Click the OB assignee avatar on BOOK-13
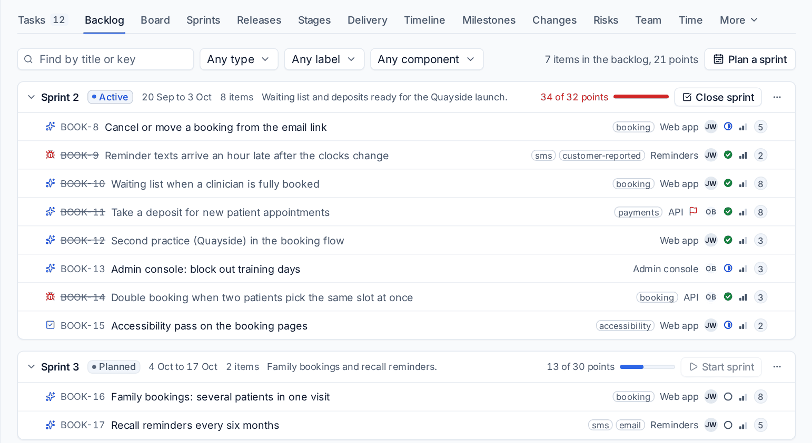 tap(711, 269)
